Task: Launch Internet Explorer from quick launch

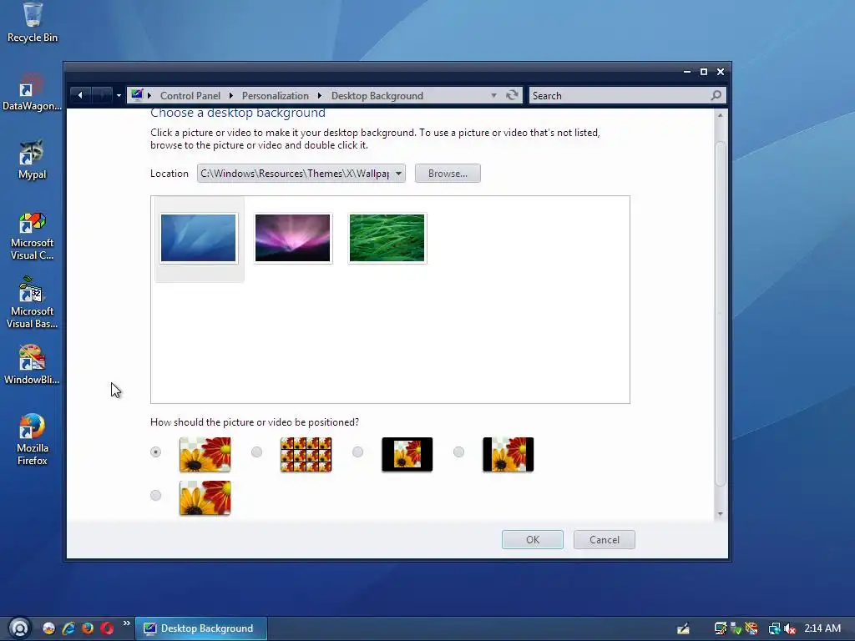Action: click(68, 628)
